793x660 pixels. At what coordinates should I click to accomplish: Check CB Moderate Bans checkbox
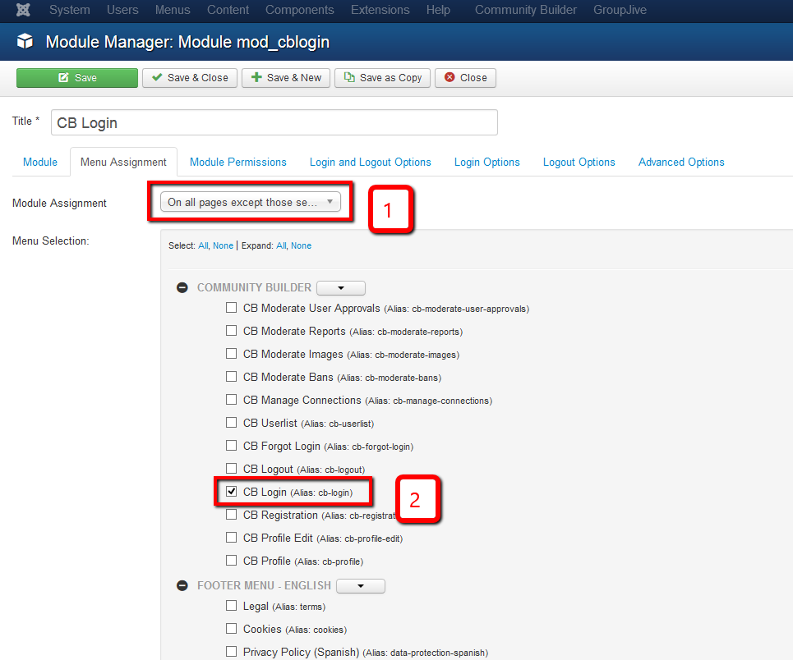(x=231, y=377)
